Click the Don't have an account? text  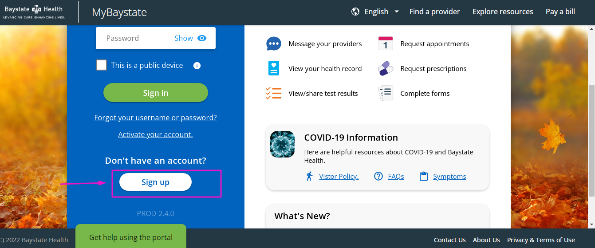pyautogui.click(x=156, y=161)
